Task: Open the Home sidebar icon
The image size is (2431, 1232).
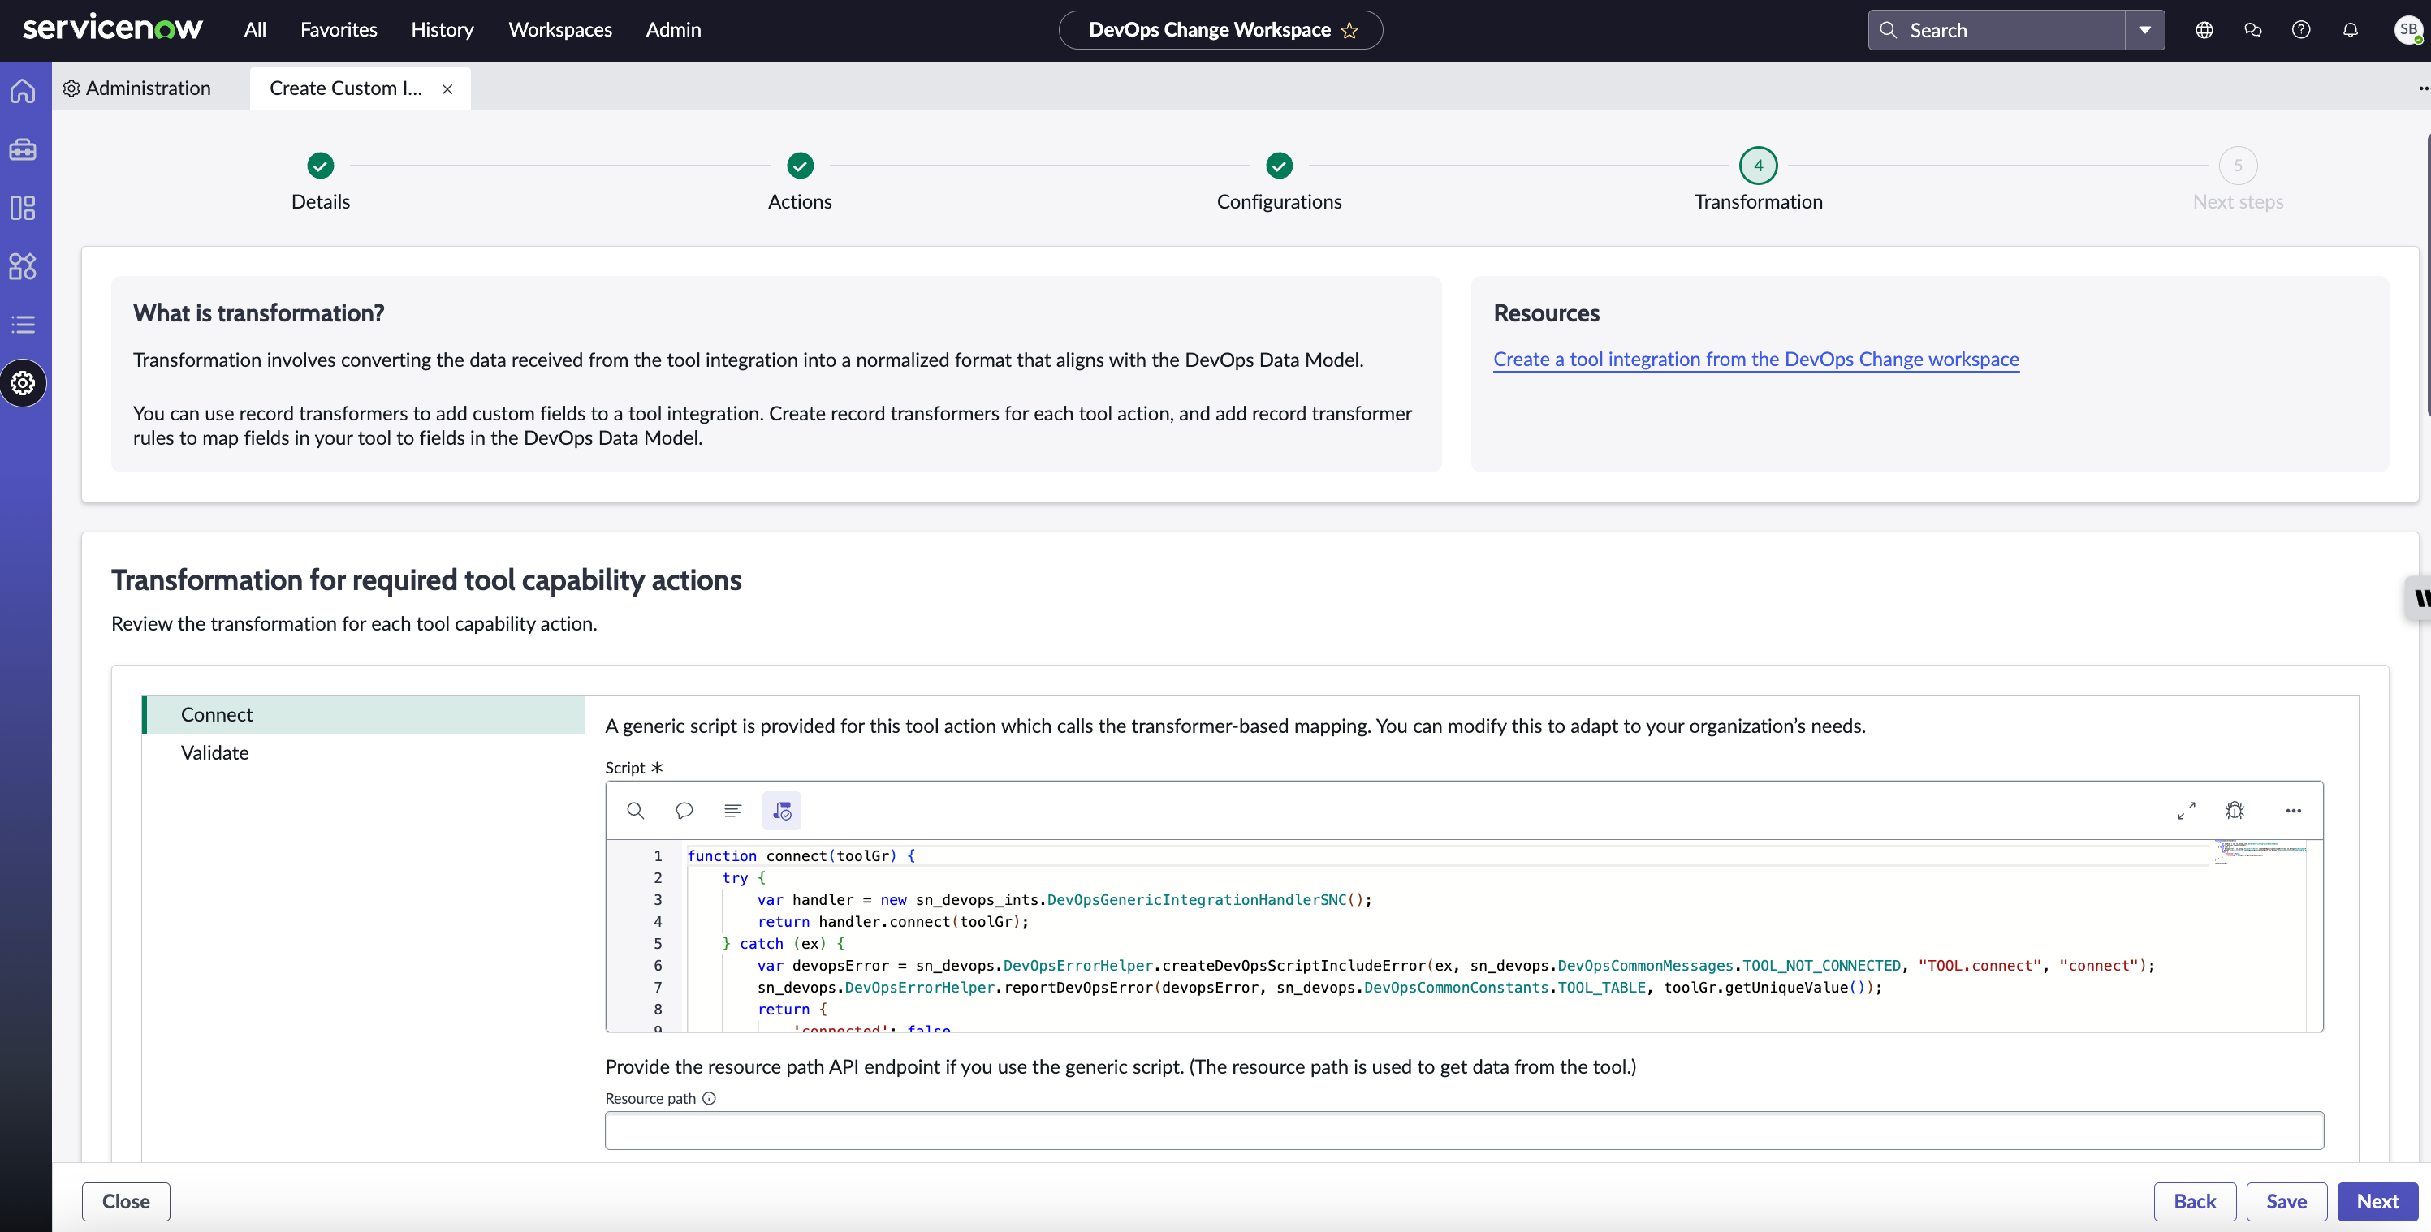Action: (23, 91)
